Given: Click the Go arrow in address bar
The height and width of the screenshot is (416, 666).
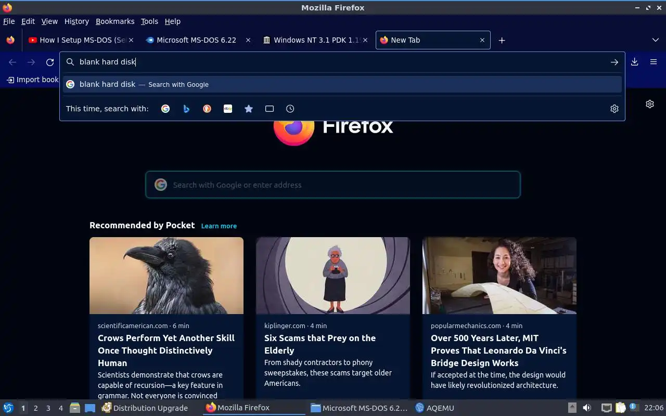Looking at the screenshot, I should 614,62.
